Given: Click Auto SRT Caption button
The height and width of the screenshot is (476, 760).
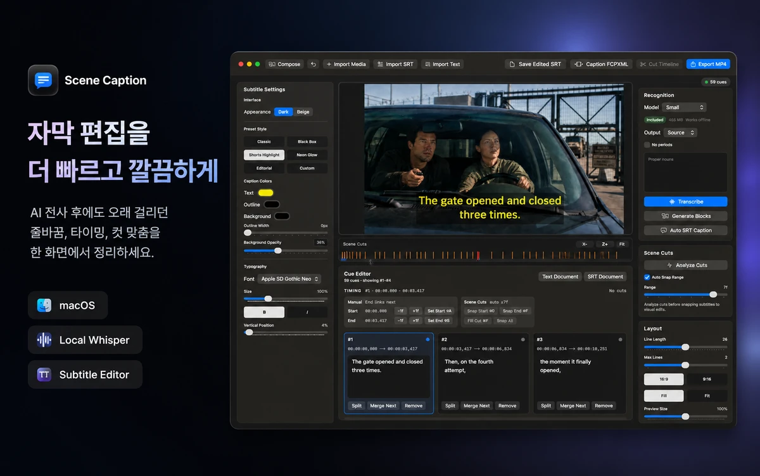Looking at the screenshot, I should [685, 231].
